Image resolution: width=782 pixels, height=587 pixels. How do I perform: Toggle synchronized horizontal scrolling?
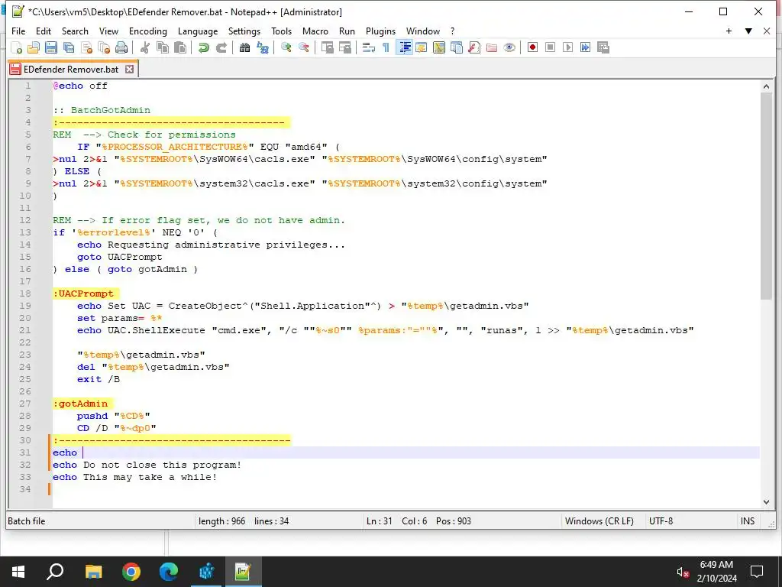tap(344, 47)
